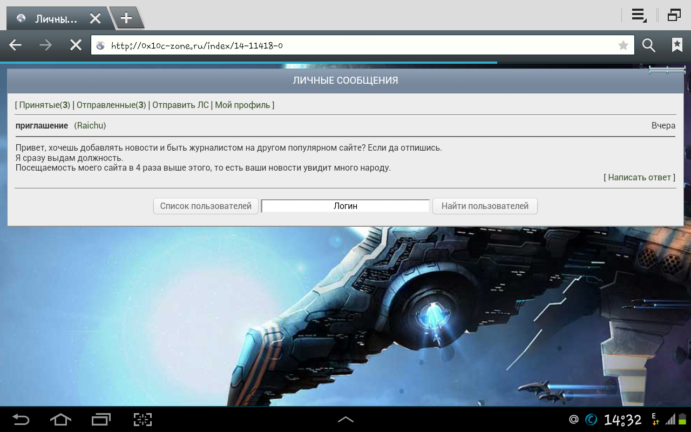
Task: Focus the Логин input field
Action: click(345, 206)
